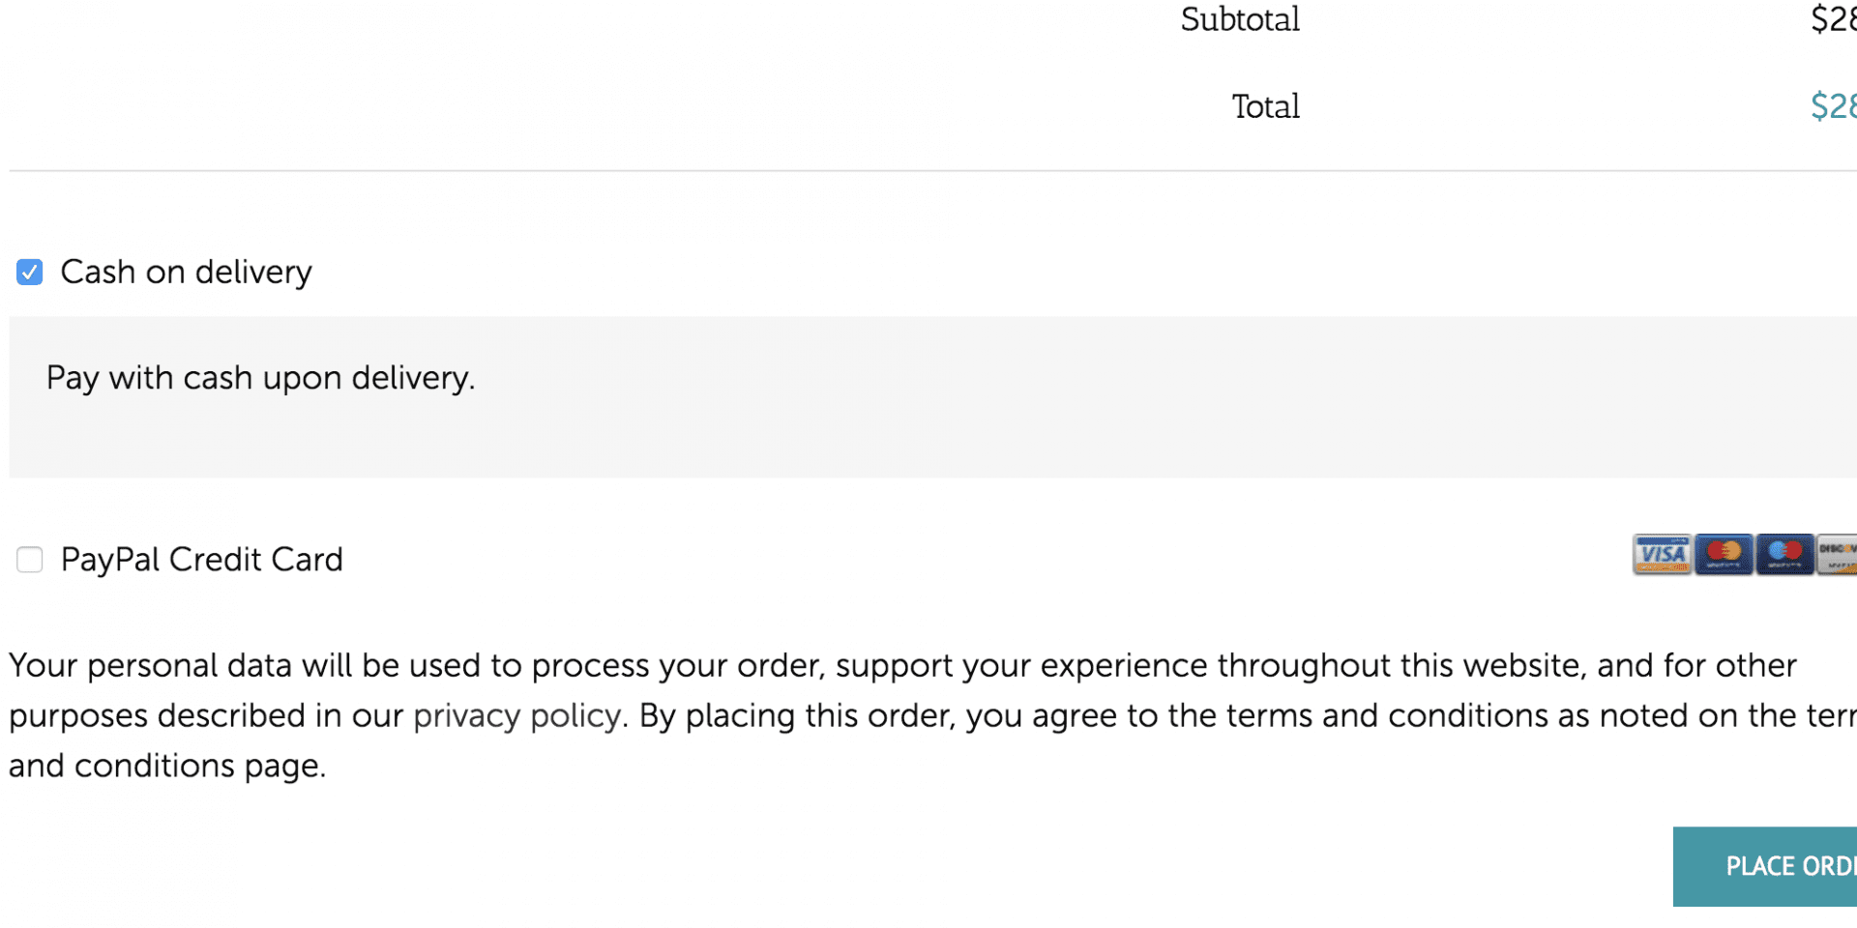Select the Cash on delivery label
The height and width of the screenshot is (928, 1857).
[186, 272]
